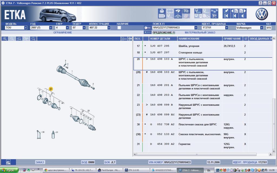This screenshot has height=173, width=277.
Task: Open the ИЛЛЮСТРАЦИЯ dropdown showing 407-32
Action: (109, 28)
